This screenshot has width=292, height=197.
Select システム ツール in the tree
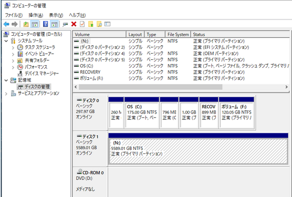point(30,40)
